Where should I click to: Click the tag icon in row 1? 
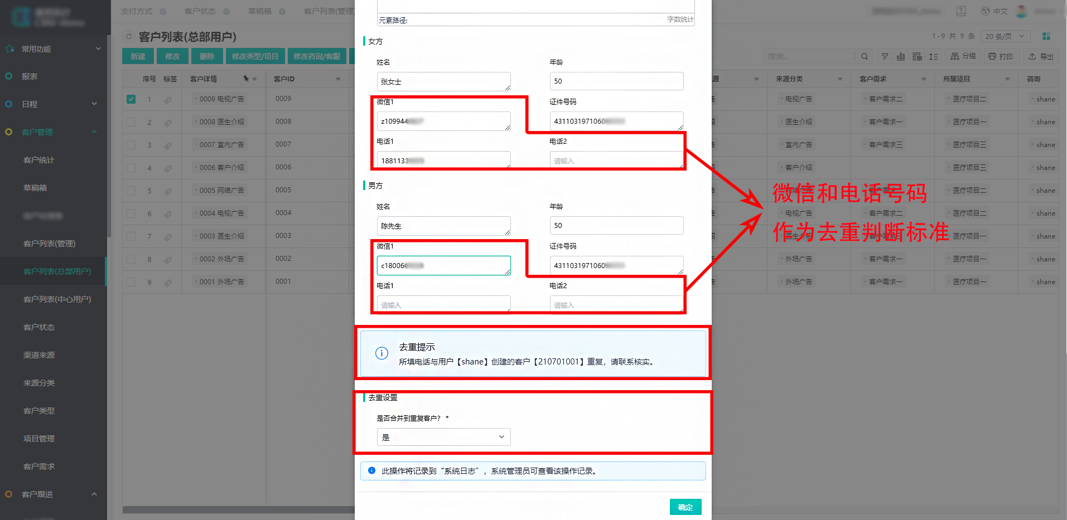coord(168,100)
